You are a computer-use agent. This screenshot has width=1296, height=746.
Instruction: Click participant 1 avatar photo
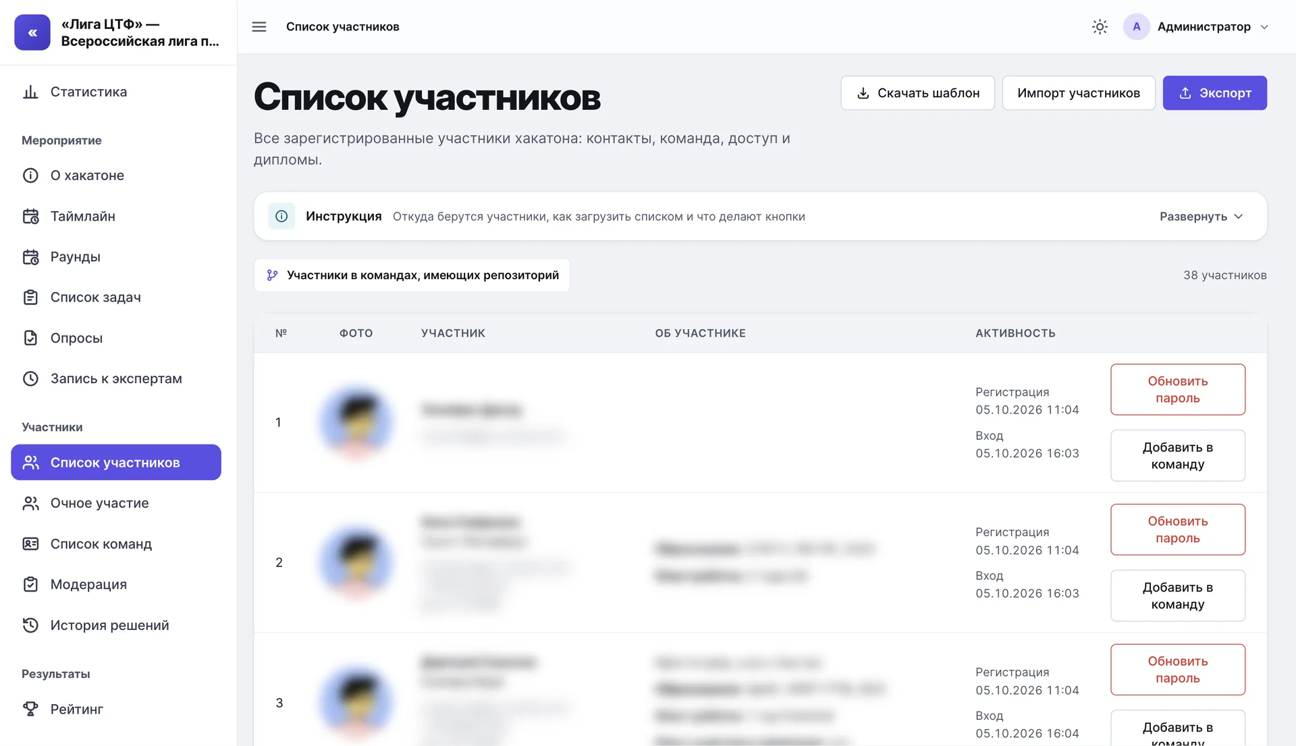click(356, 422)
